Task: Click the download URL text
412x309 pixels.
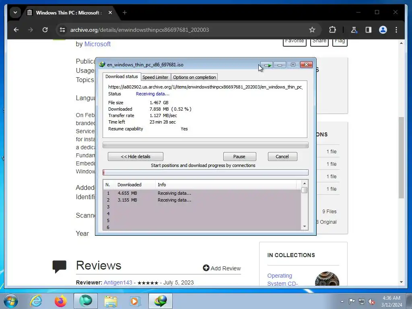Action: tap(205, 87)
